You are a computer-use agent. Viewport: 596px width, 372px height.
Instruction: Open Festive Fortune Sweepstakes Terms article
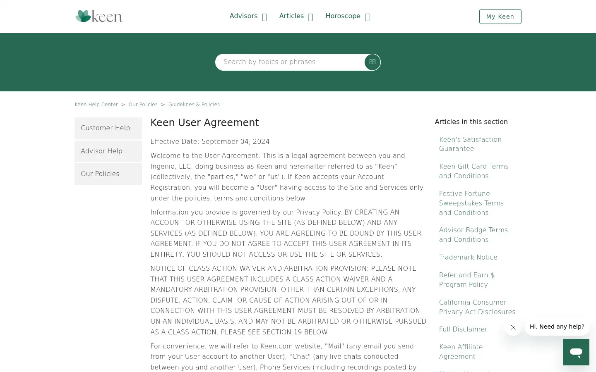(x=471, y=203)
